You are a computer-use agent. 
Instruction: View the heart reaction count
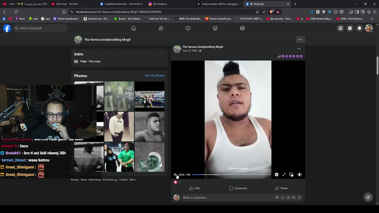[x=177, y=182]
